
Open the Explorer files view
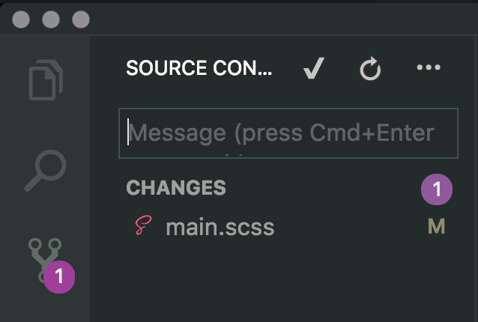pos(46,80)
